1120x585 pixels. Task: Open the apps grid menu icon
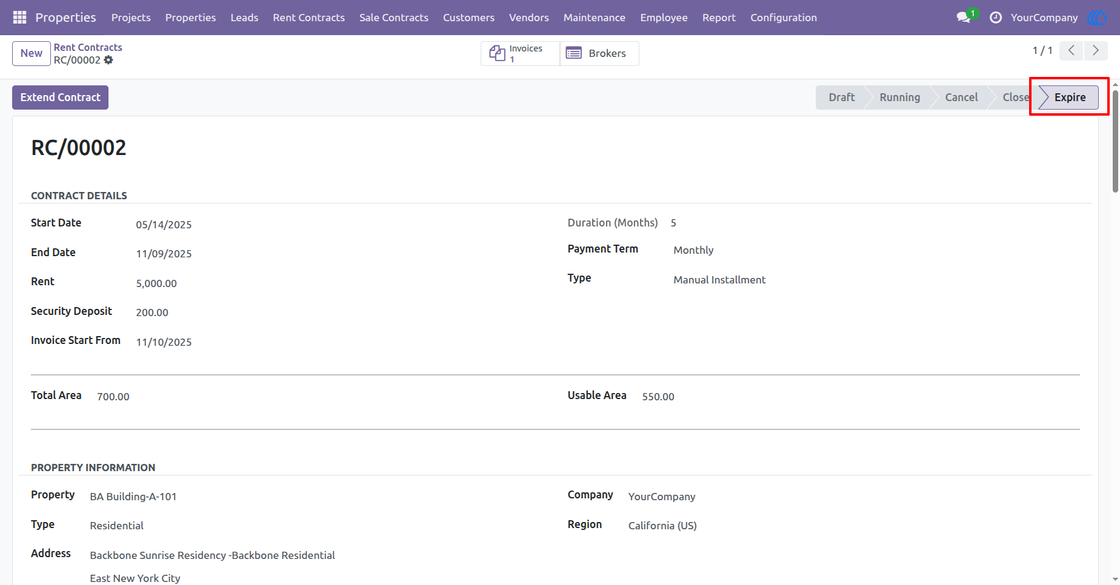[19, 18]
